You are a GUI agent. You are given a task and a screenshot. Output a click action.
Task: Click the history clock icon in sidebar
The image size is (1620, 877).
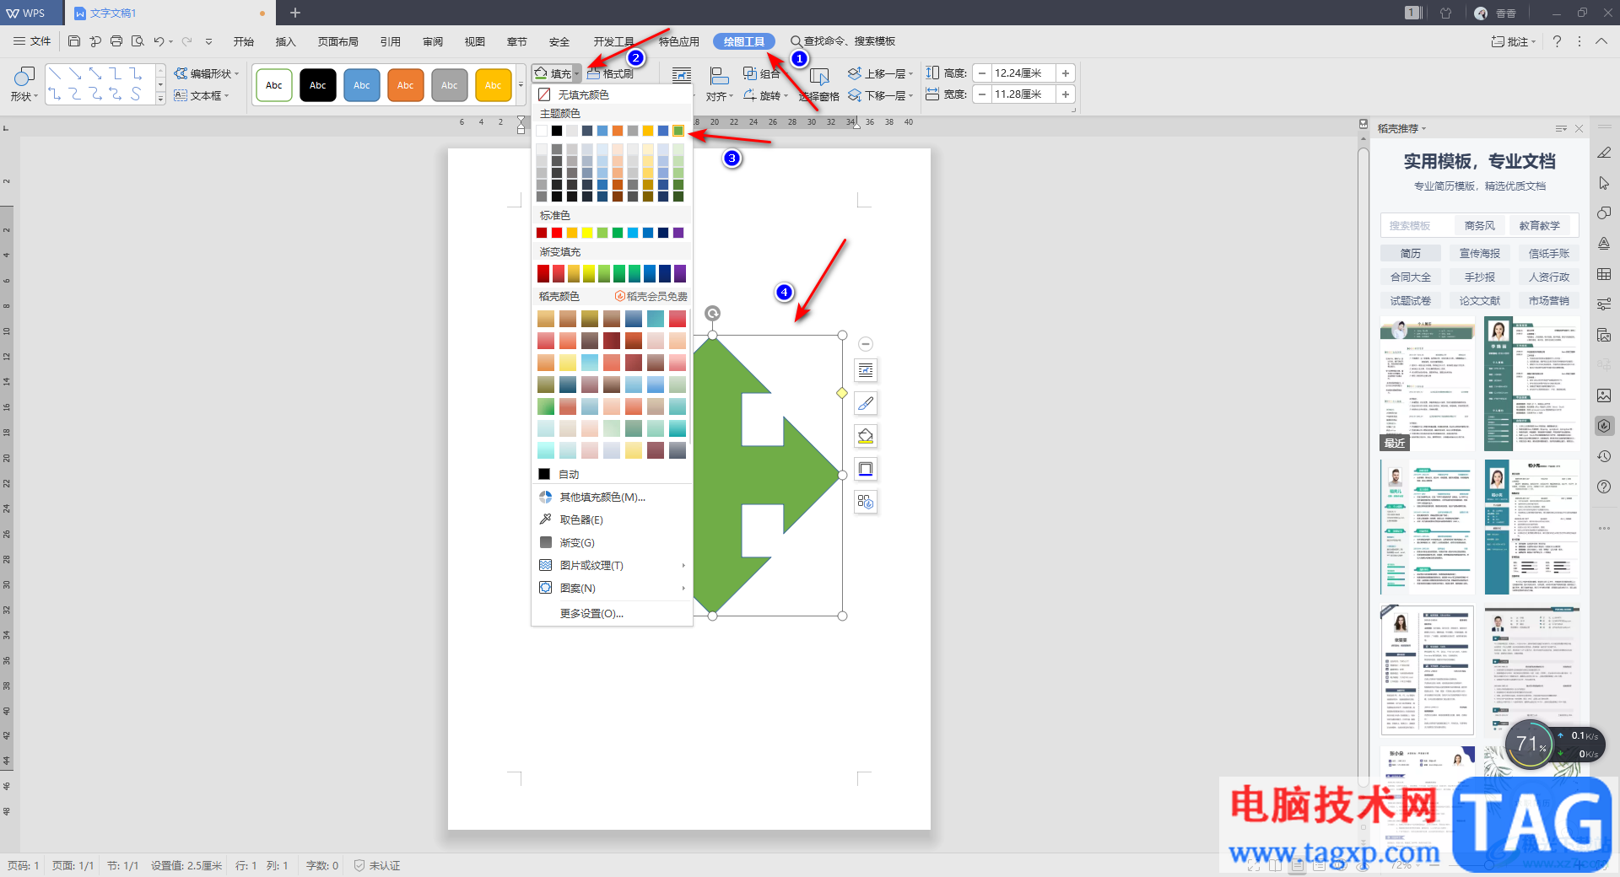point(1604,456)
